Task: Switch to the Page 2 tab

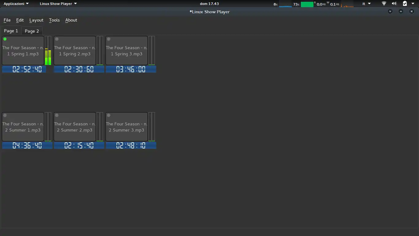Action: pos(32,31)
